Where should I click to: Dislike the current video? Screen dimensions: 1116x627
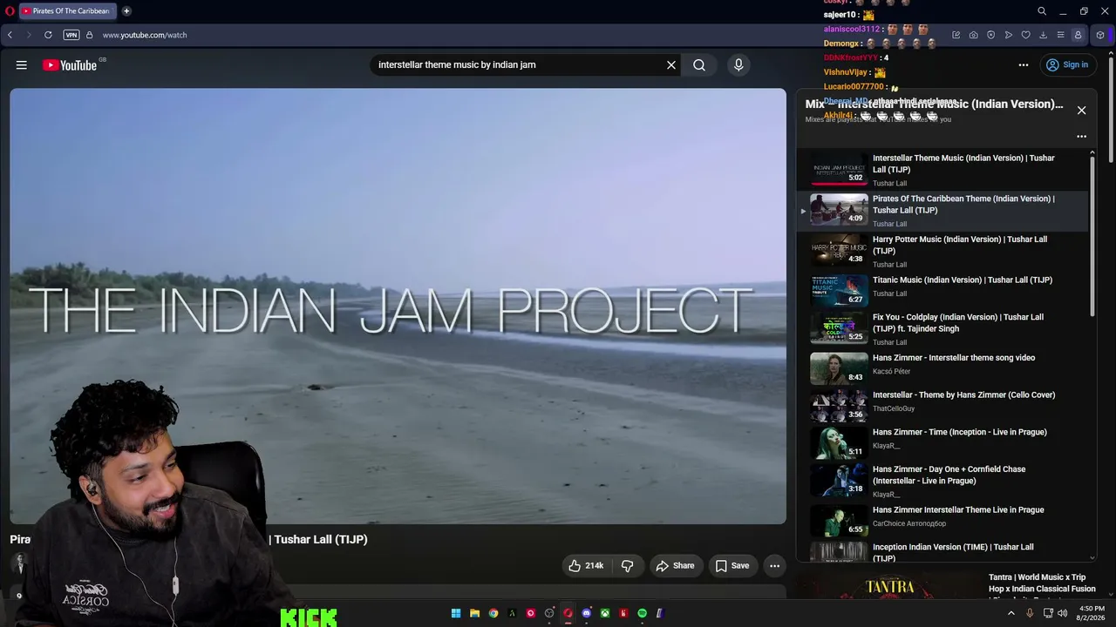pos(627,566)
